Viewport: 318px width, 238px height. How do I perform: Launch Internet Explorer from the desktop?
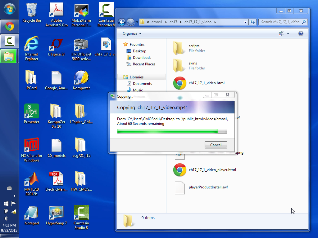pyautogui.click(x=31, y=49)
